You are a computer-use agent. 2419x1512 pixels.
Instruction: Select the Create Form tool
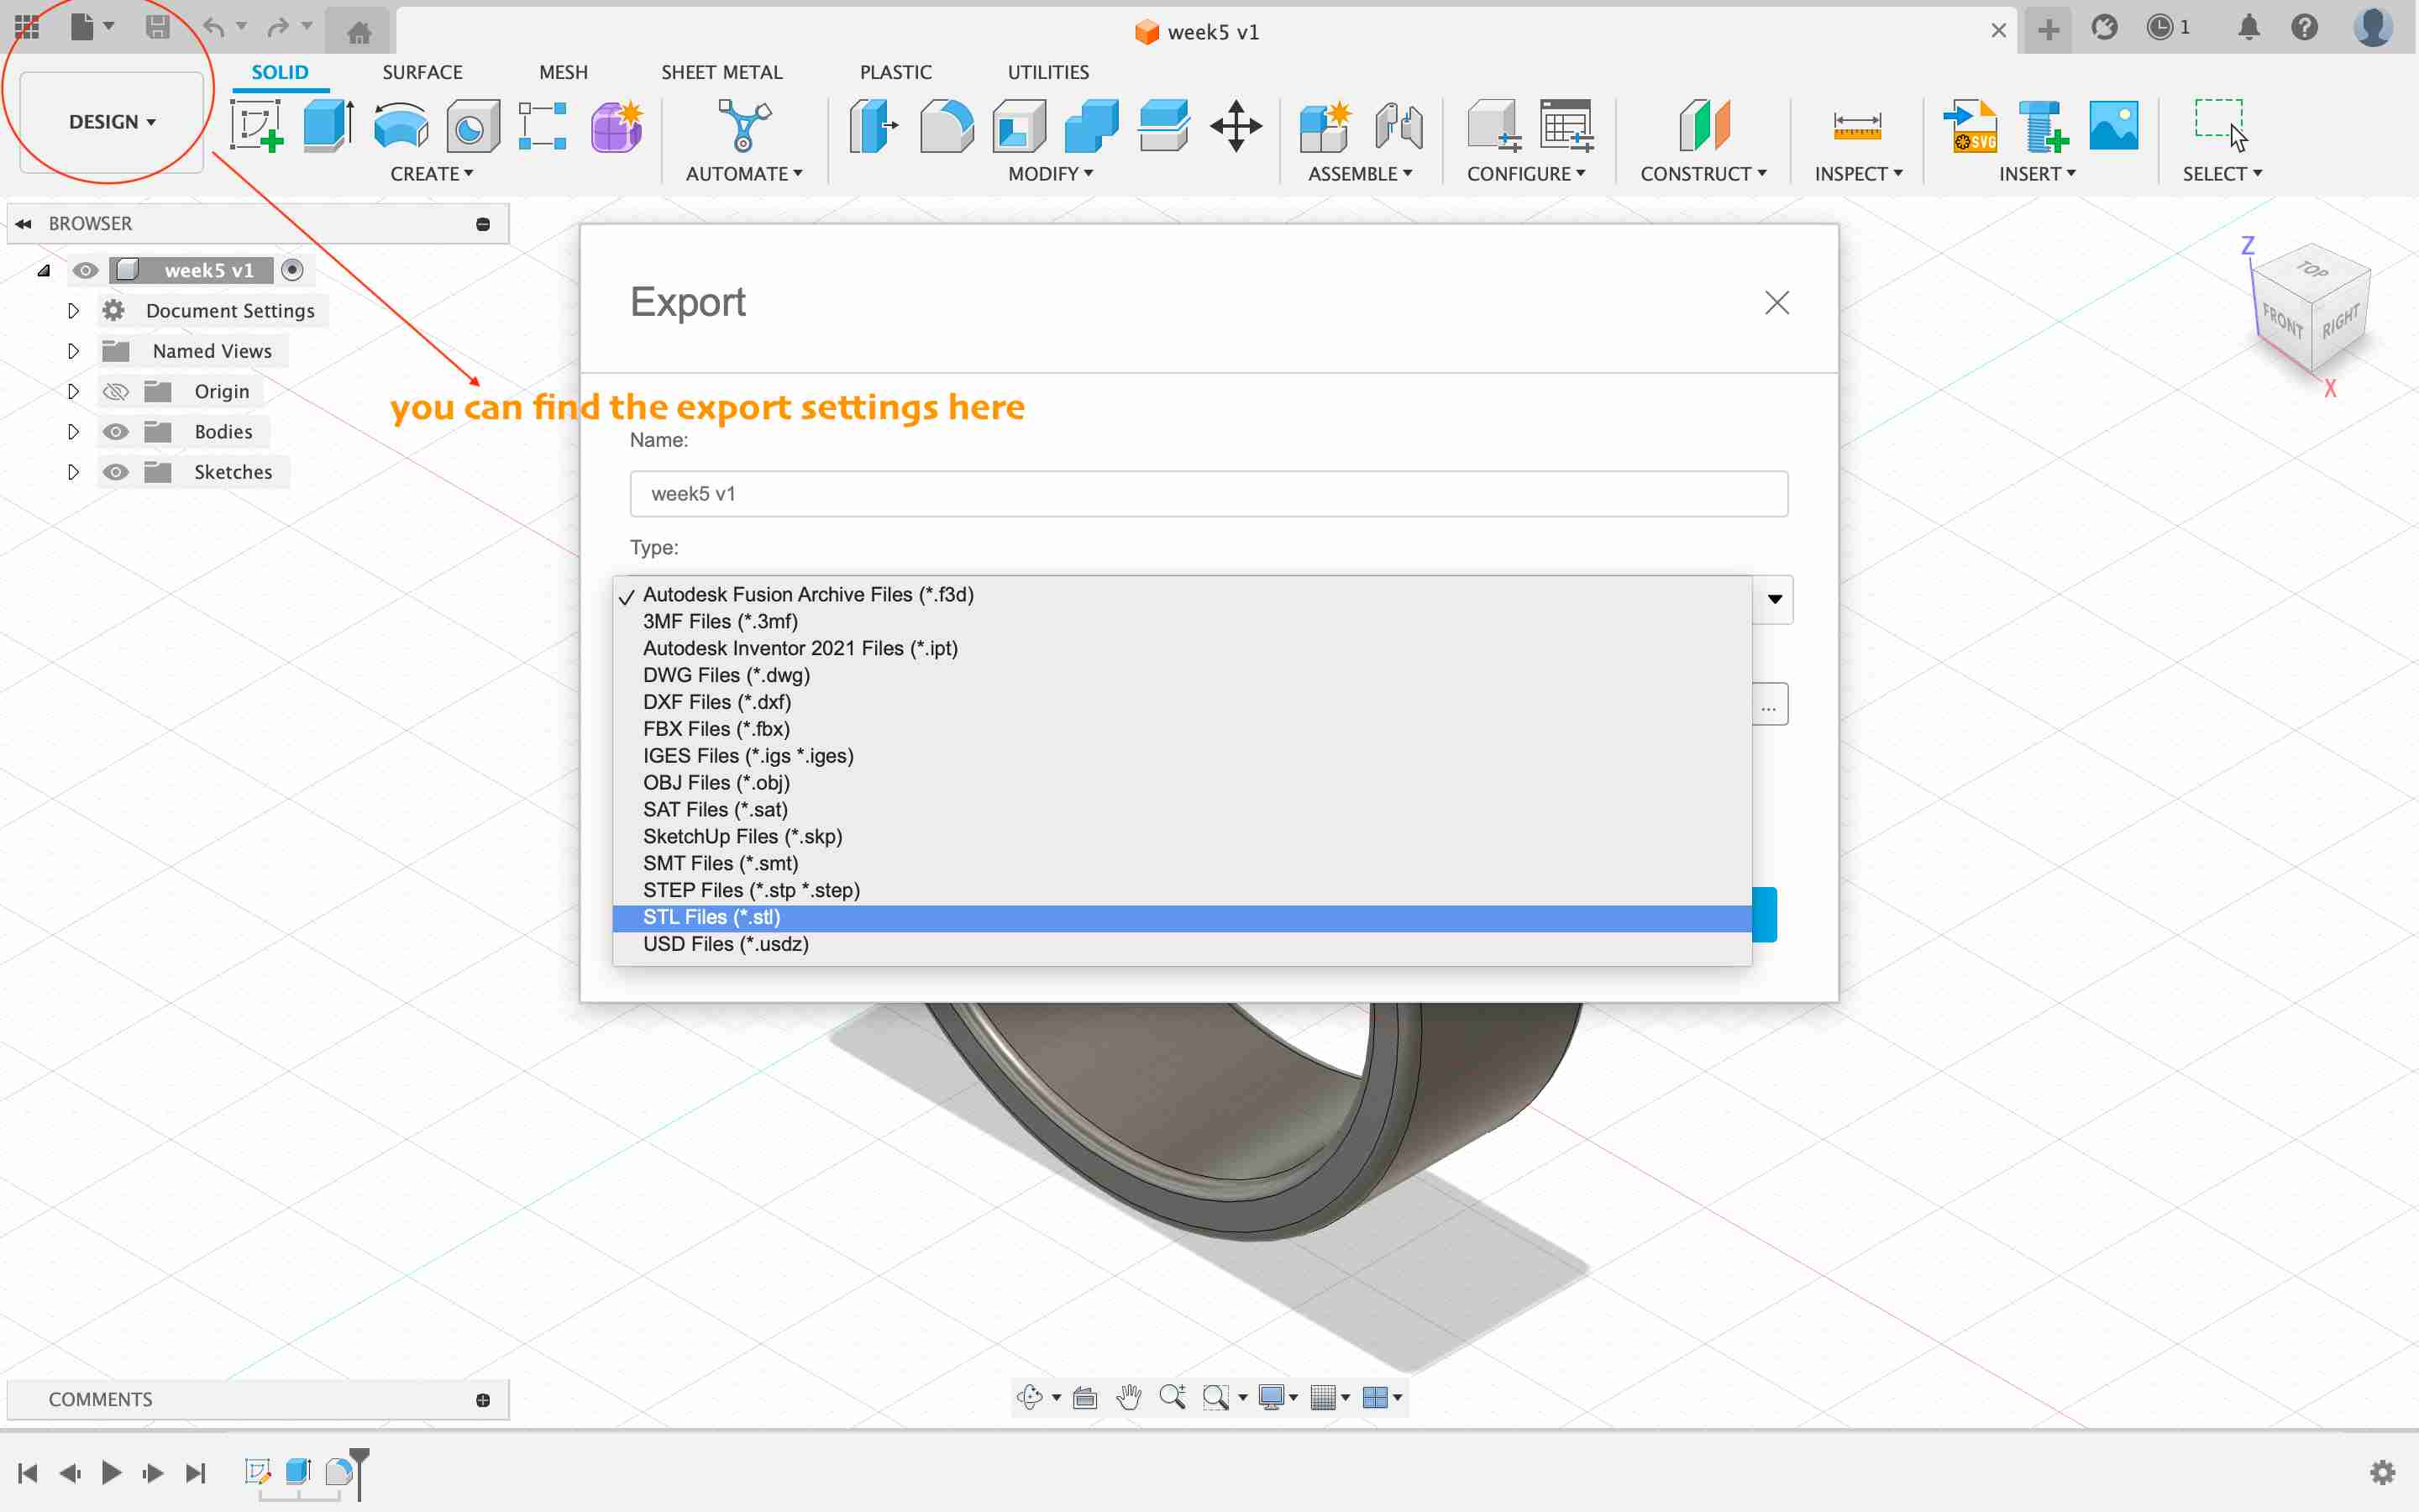tap(617, 126)
